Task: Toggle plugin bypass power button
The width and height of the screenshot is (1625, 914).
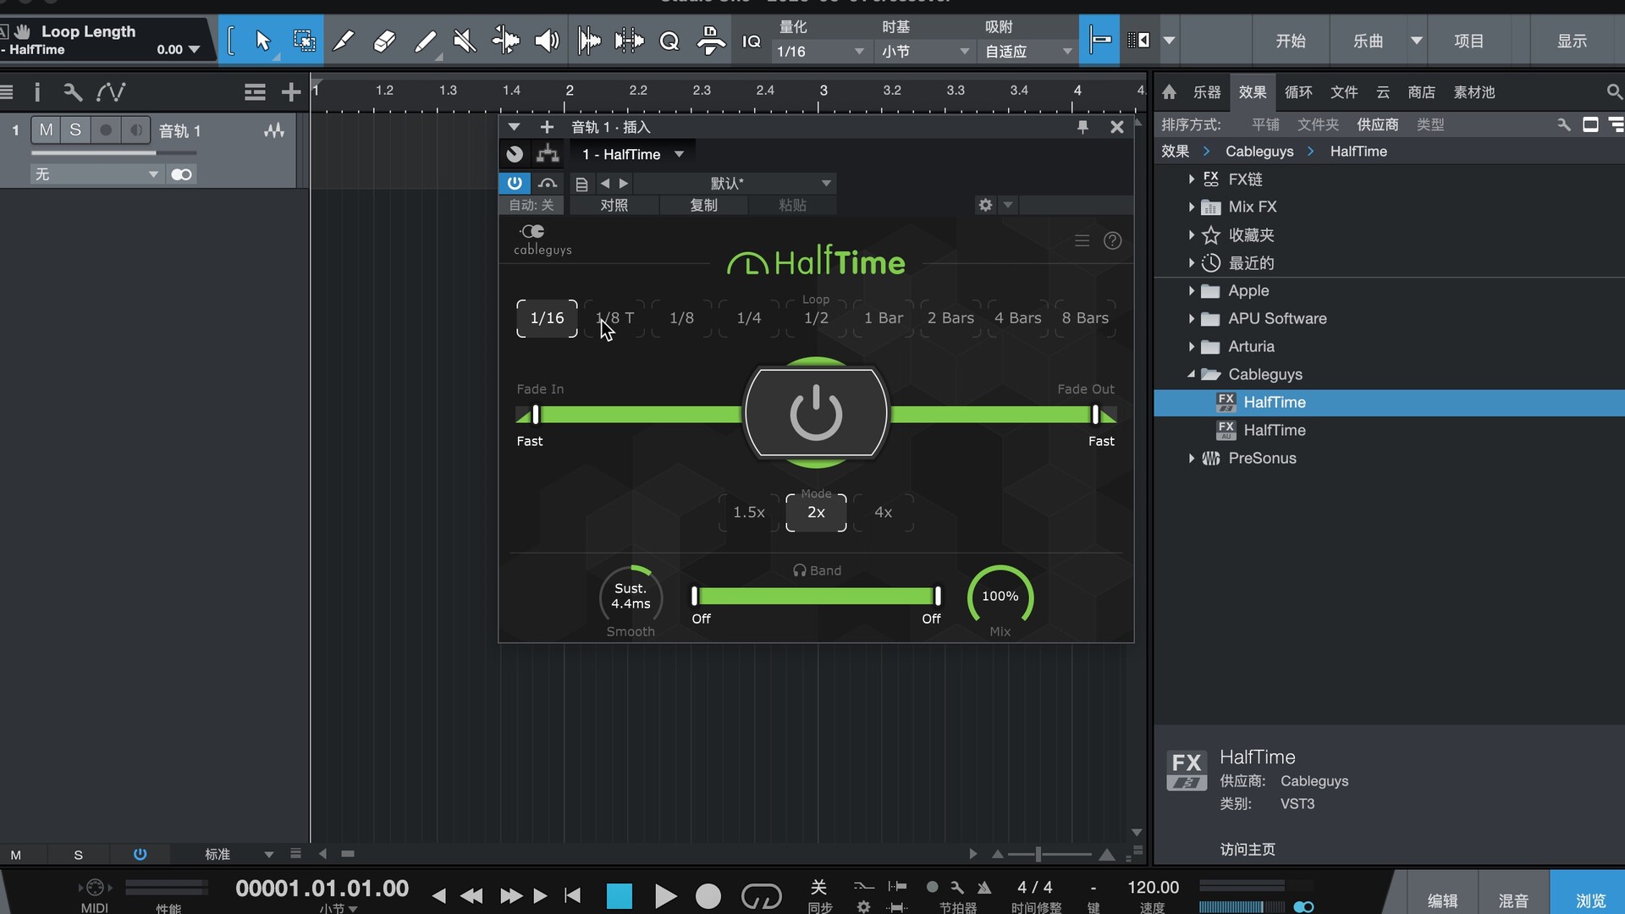Action: (514, 183)
